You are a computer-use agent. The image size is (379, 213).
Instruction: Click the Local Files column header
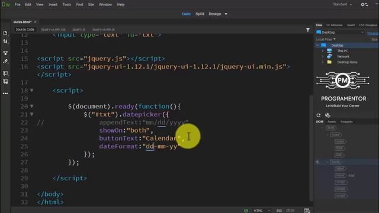coord(326,39)
